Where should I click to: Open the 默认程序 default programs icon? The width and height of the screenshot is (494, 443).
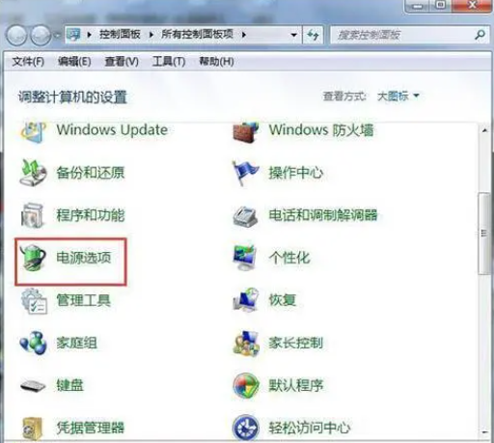click(246, 385)
